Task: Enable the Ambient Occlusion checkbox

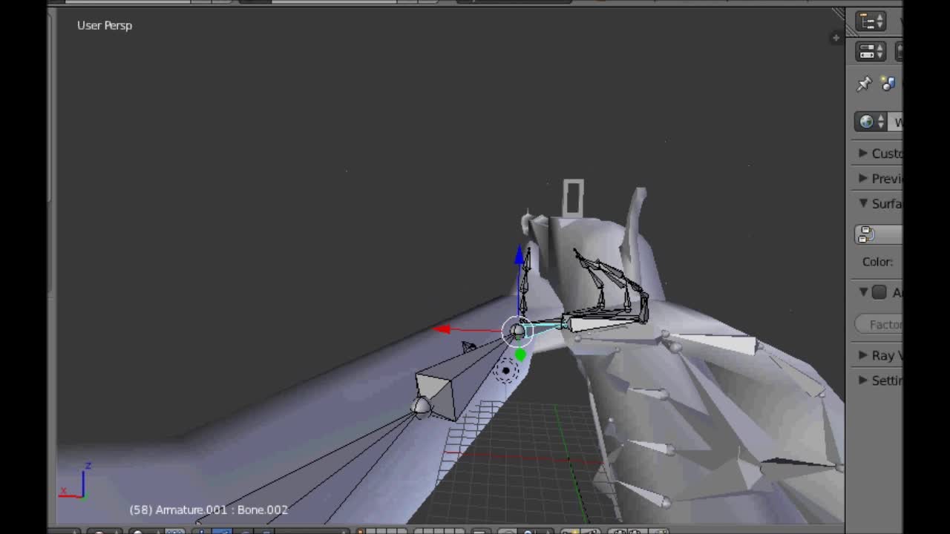Action: (x=879, y=292)
